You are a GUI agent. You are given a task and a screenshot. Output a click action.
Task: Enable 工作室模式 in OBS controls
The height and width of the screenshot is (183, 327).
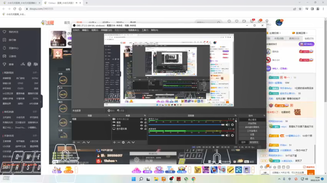252,131
